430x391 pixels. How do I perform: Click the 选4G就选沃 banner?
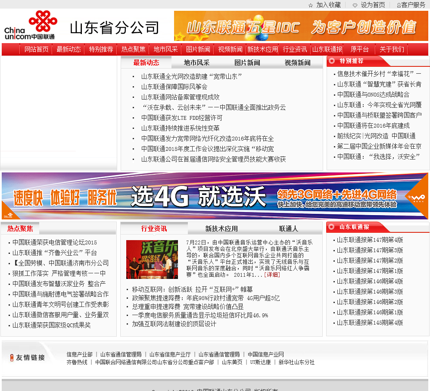point(215,196)
